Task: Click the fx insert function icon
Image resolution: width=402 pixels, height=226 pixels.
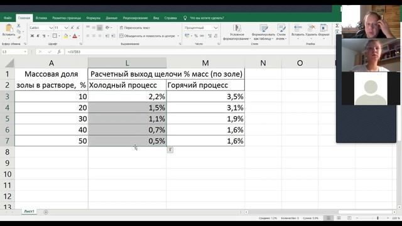Action: coord(59,51)
